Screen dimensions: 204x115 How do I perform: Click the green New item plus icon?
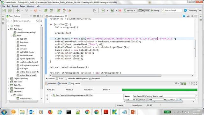pyautogui.click(x=18, y=11)
